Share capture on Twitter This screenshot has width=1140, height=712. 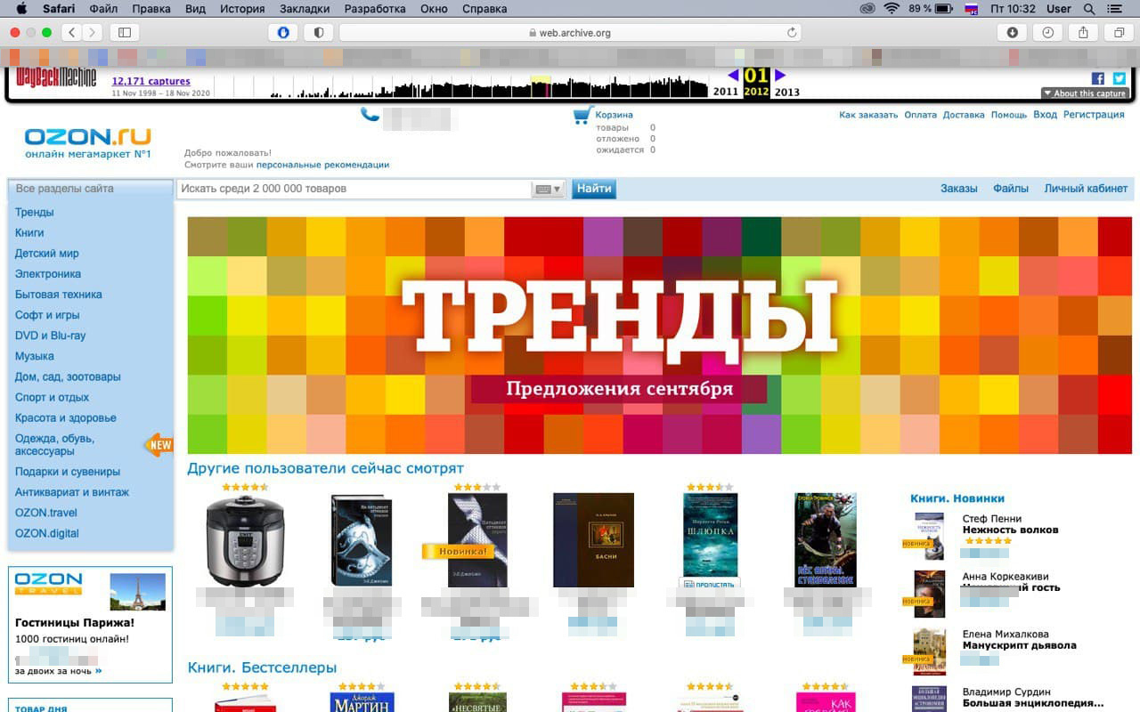click(x=1120, y=78)
